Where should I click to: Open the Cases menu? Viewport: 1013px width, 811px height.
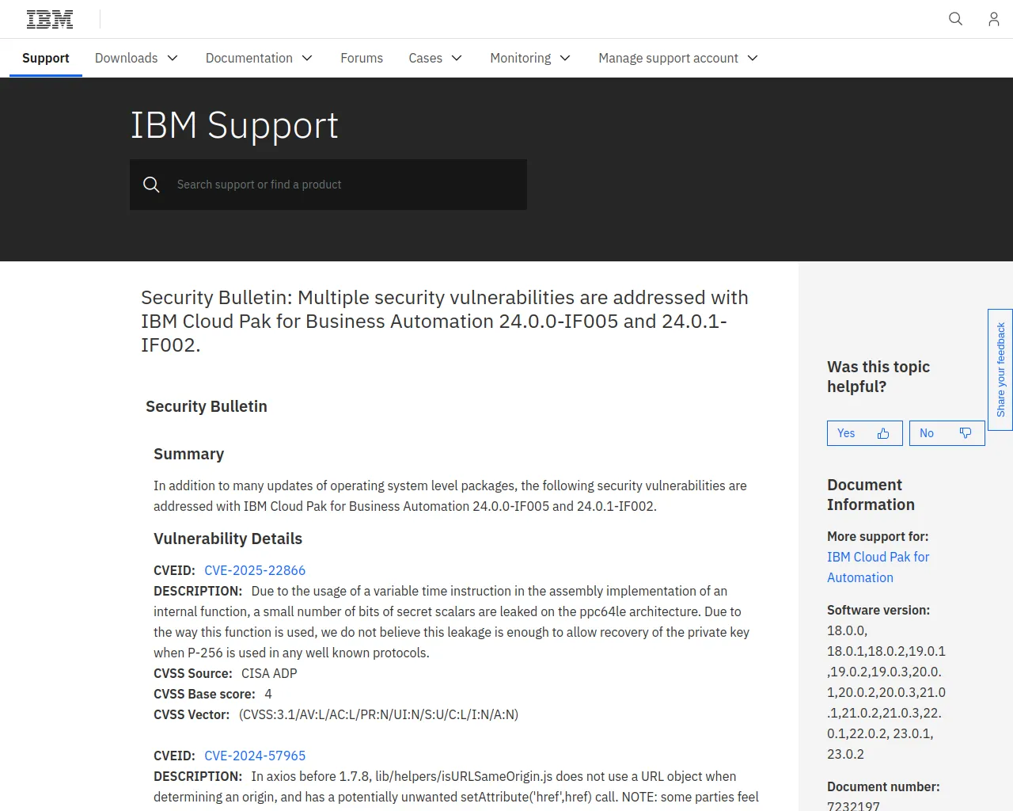[x=435, y=58]
